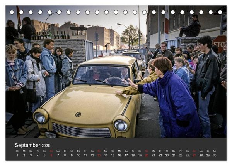Screen dimensions: 232x166
Task: Click the calendar photo of the yellow Trabant
Action: [x=116, y=72]
